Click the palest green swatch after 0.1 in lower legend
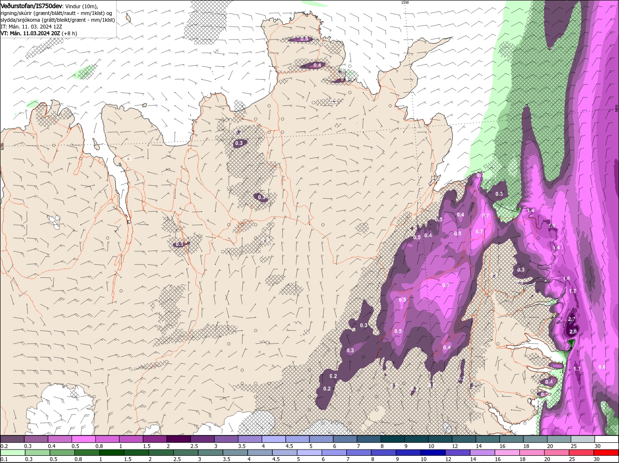This screenshot has height=463, width=619. tap(12, 452)
